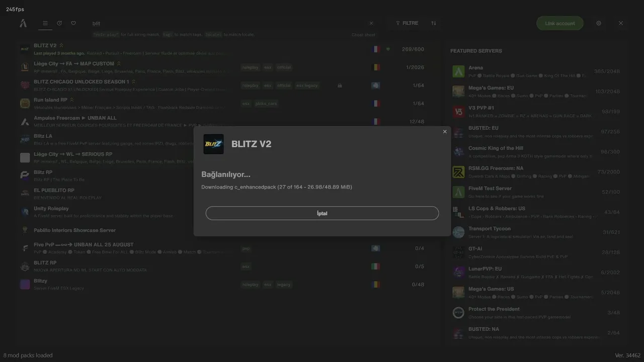Select Ampulse Freeroam server icon

point(25,122)
